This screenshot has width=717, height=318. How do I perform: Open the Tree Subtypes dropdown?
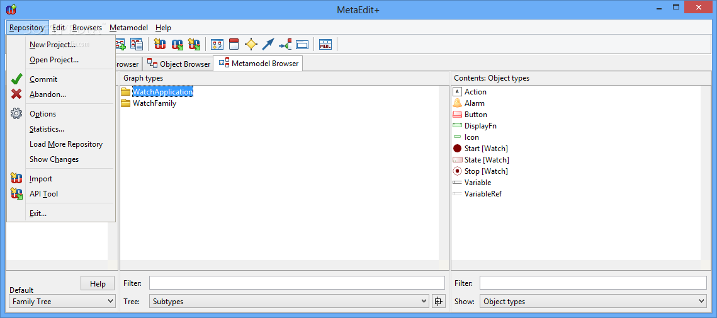[289, 301]
